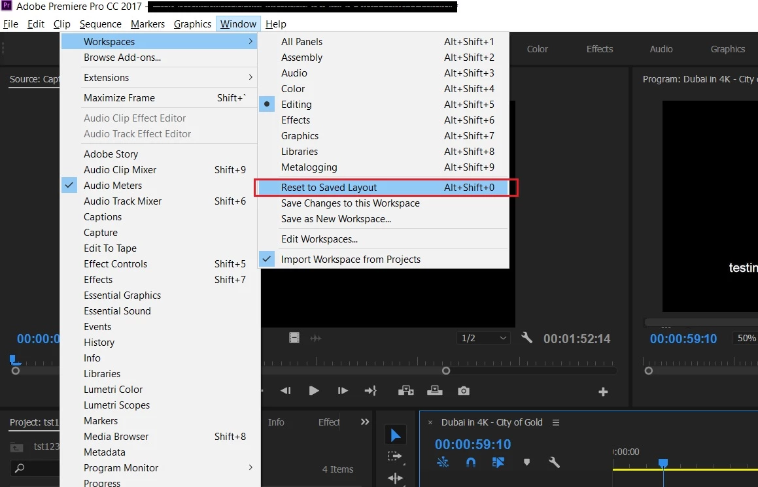Image resolution: width=758 pixels, height=487 pixels.
Task: Select the Track Select Forward tool
Action: pos(395,456)
